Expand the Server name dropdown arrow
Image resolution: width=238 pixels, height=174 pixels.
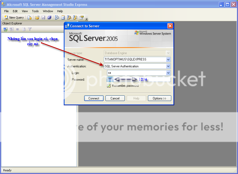click(168, 60)
